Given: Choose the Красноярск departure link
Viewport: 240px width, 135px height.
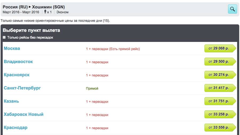Looking at the screenshot, I should pyautogui.click(x=17, y=75).
